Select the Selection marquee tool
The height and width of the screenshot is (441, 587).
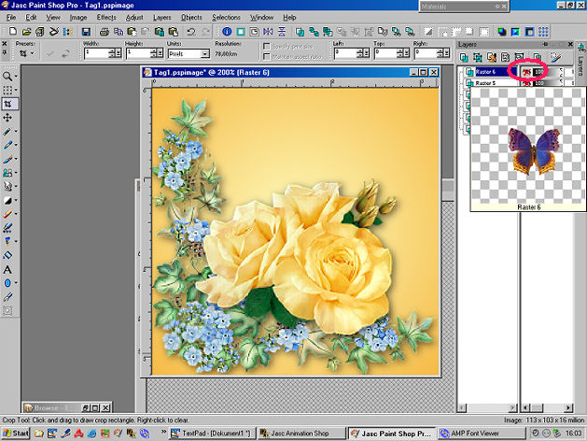pyautogui.click(x=7, y=90)
